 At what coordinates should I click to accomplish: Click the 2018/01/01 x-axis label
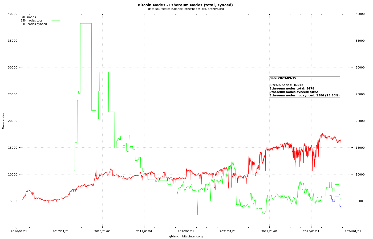[x=103, y=231]
